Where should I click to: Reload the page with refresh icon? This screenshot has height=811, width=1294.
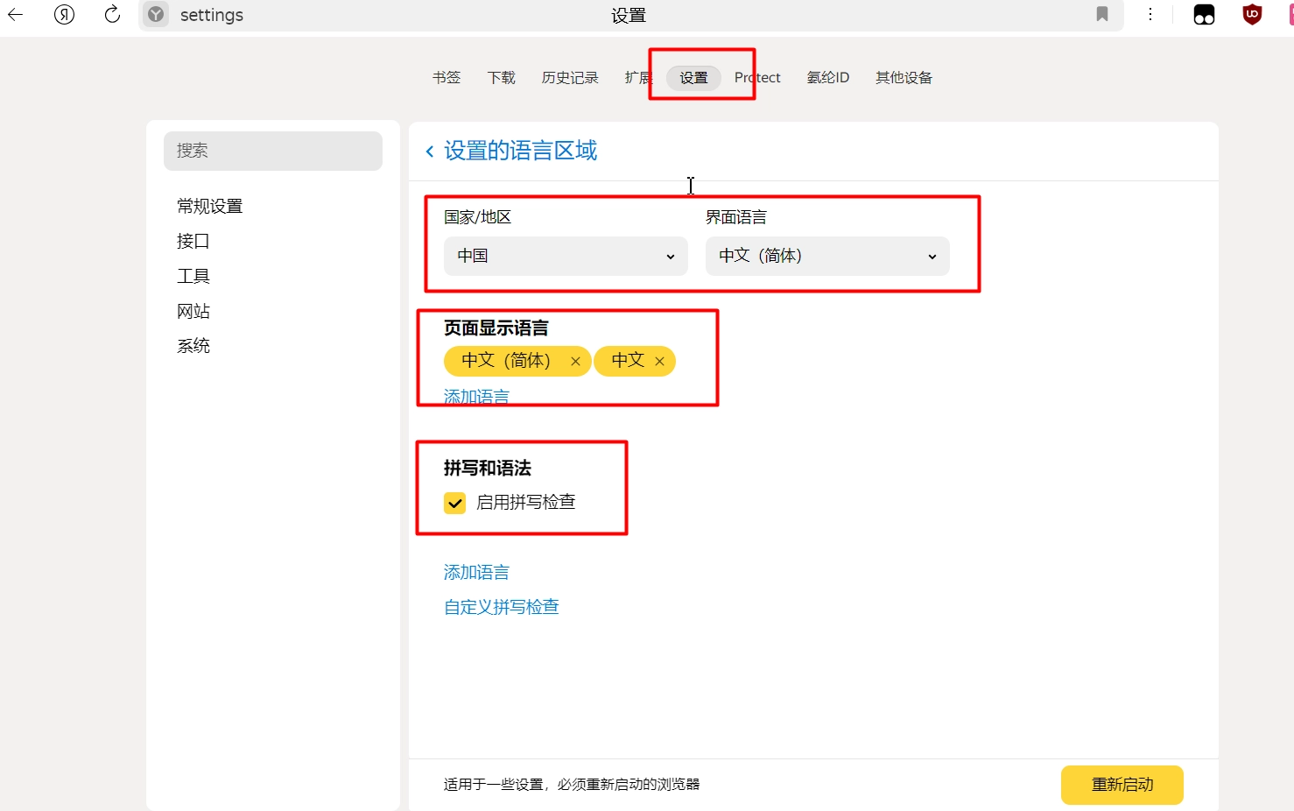pos(112,15)
